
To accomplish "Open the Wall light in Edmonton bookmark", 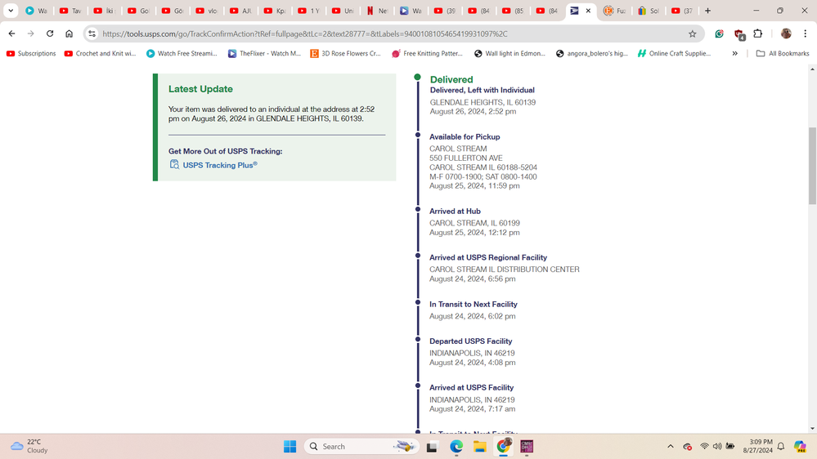I will click(x=510, y=53).
